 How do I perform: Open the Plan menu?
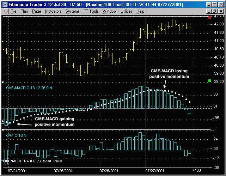(x=24, y=11)
